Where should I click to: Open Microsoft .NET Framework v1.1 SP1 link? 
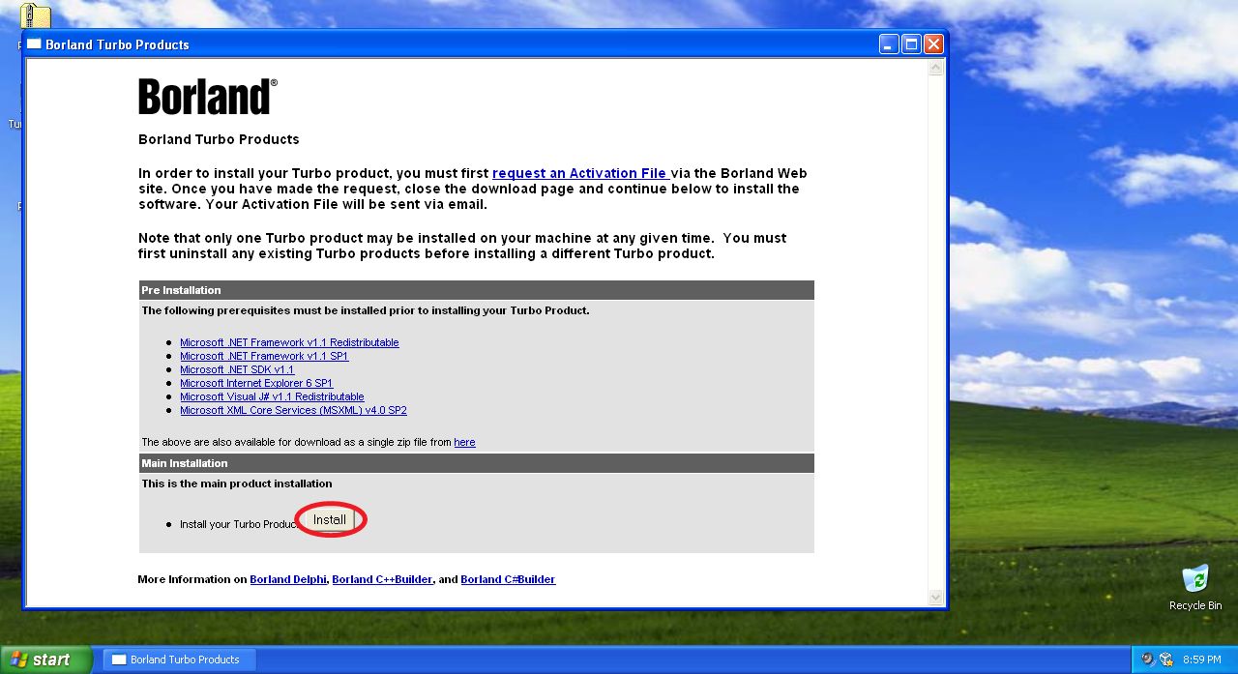(x=264, y=356)
